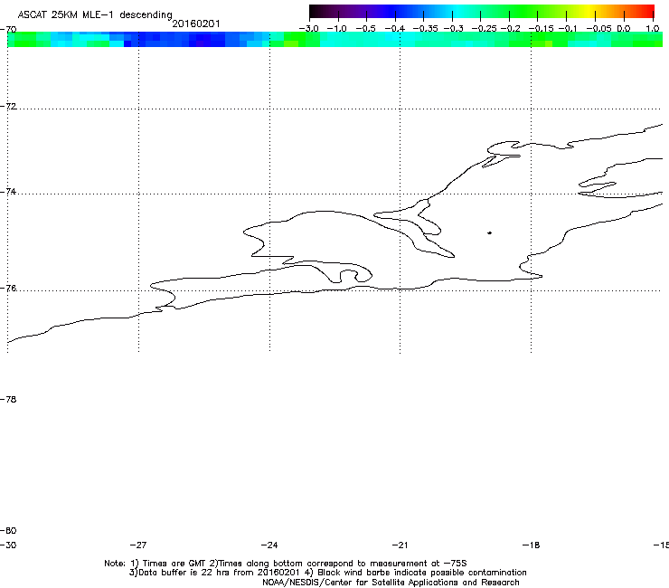This screenshot has height=588, width=669.
Task: Click the latitude axis label -72
Action: tap(8, 106)
